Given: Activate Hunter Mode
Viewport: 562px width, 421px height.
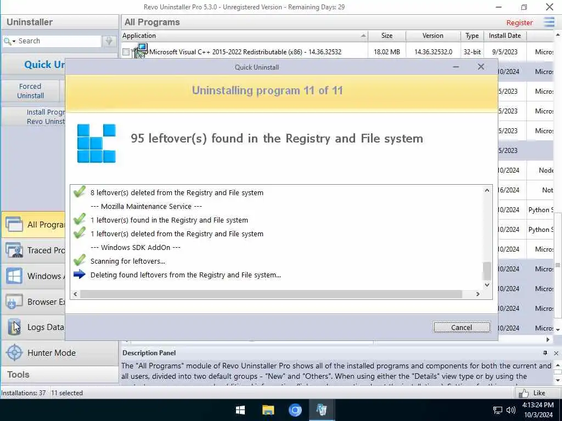Looking at the screenshot, I should [x=59, y=352].
